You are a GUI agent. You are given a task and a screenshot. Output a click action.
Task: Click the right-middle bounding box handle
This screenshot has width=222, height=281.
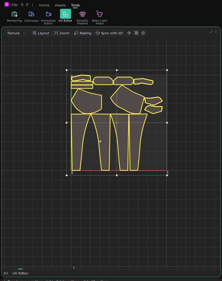(x=167, y=123)
